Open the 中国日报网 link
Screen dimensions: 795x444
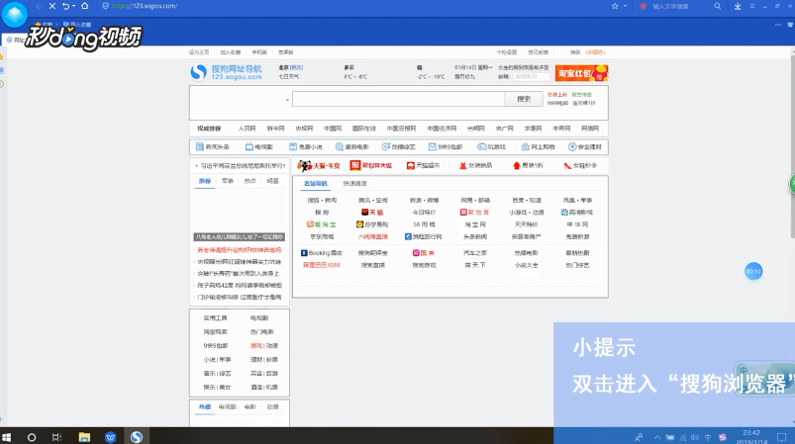click(401, 129)
